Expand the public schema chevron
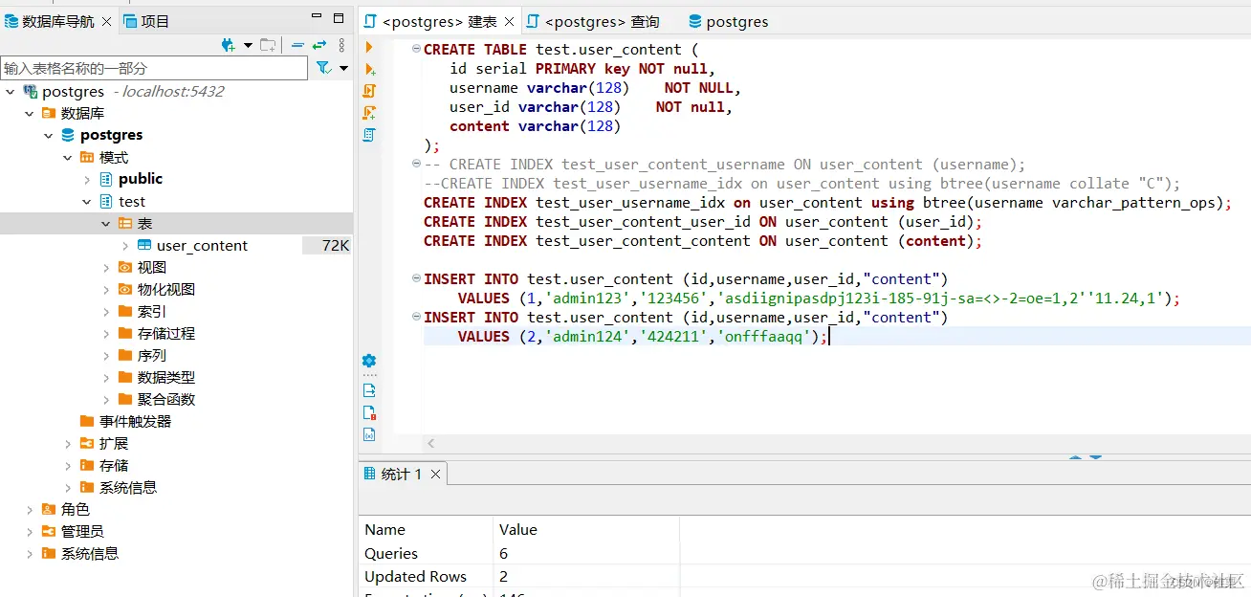1251x597 pixels. tap(87, 180)
